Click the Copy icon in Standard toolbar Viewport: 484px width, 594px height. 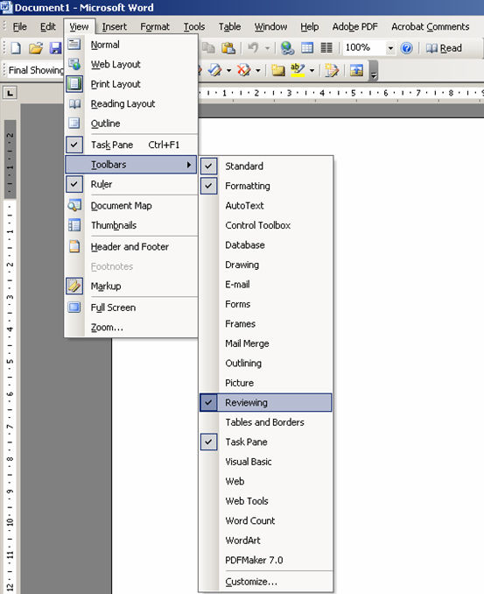(x=208, y=48)
